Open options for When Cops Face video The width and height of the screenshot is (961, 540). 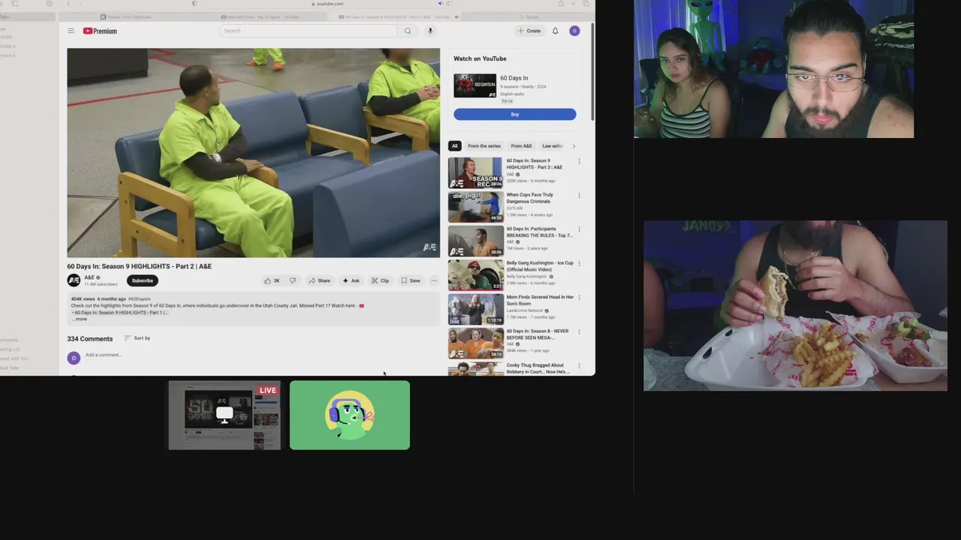579,196
